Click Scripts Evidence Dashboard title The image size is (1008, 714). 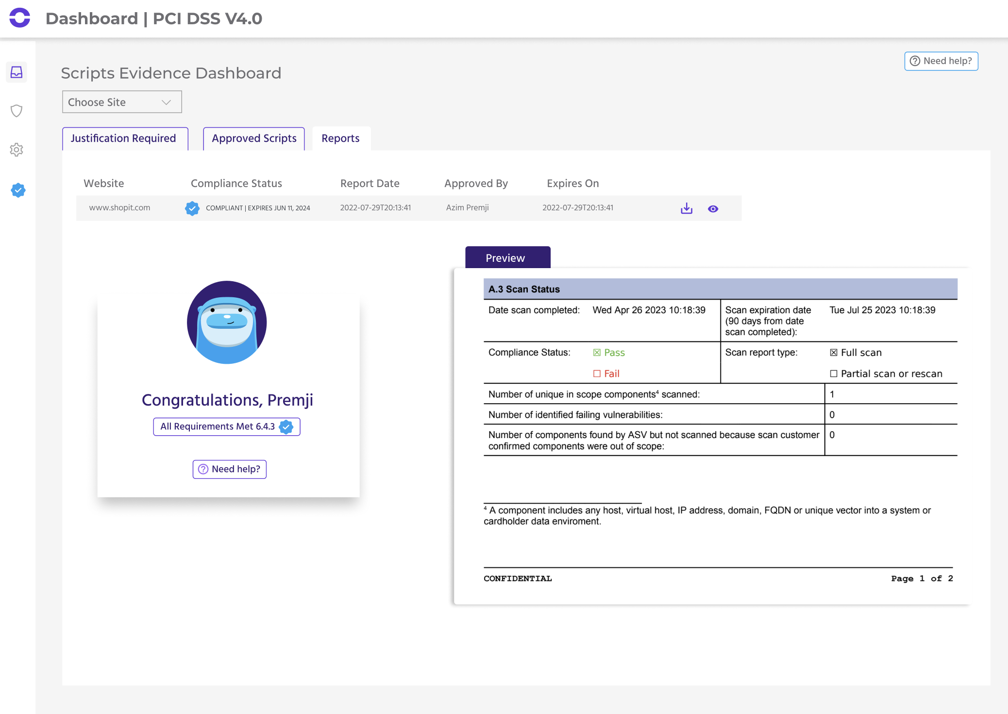171,73
